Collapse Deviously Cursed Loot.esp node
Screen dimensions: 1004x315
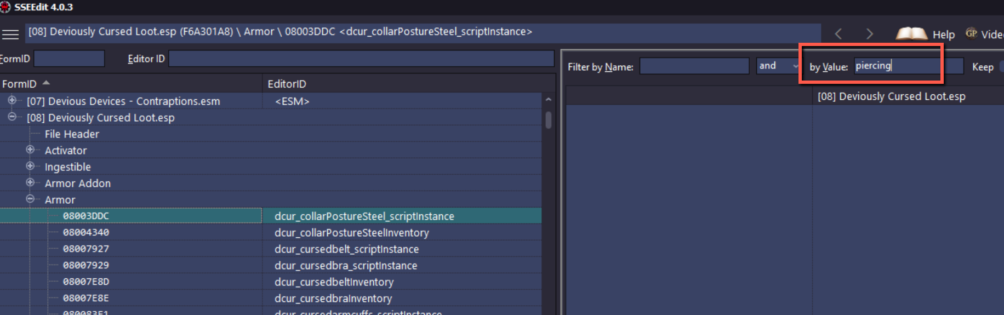point(12,117)
